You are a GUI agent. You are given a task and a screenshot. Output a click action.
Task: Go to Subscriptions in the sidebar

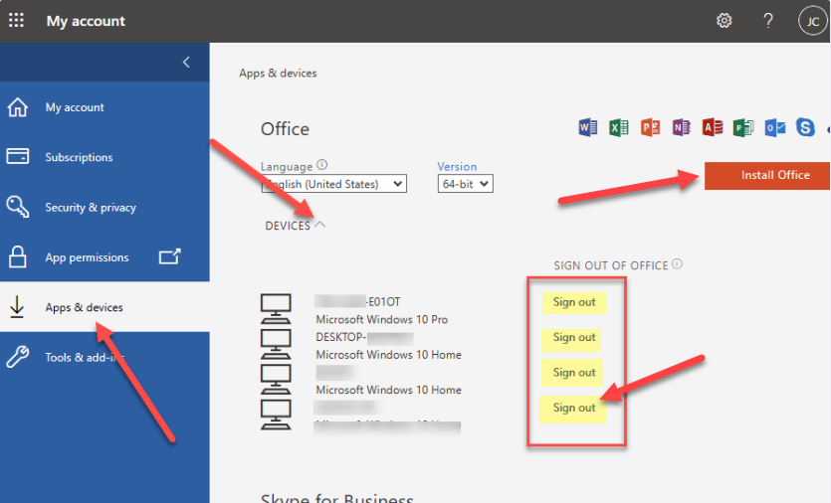79,157
